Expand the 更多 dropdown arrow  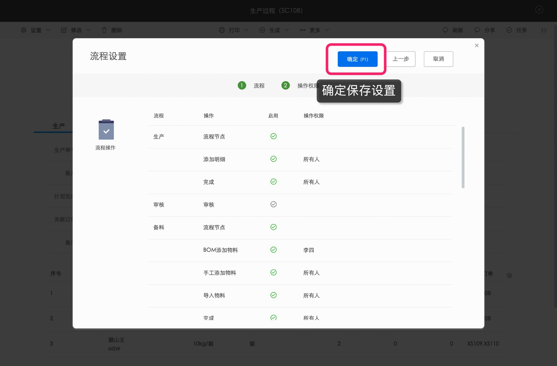327,30
